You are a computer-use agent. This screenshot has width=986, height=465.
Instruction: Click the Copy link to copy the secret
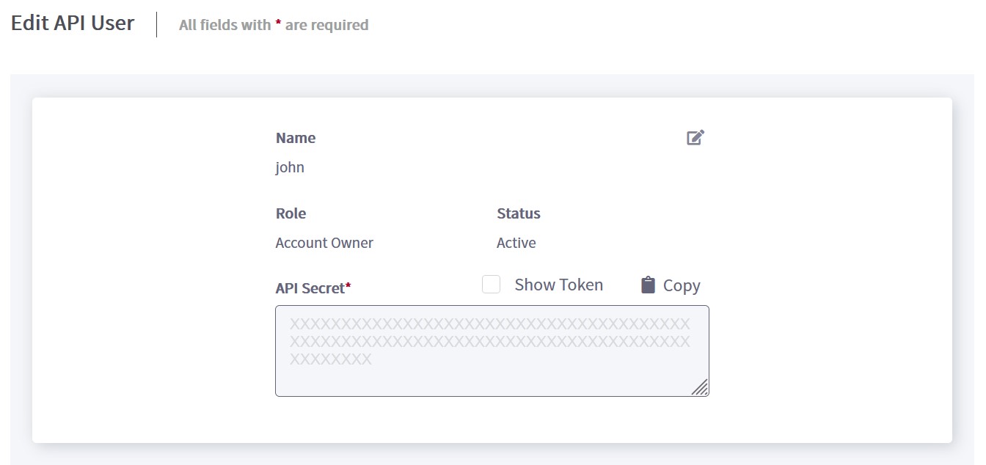pos(681,285)
